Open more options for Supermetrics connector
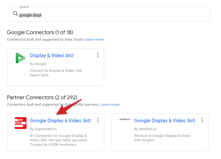Image resolution: width=221 pixels, height=159 pixels. (98, 120)
